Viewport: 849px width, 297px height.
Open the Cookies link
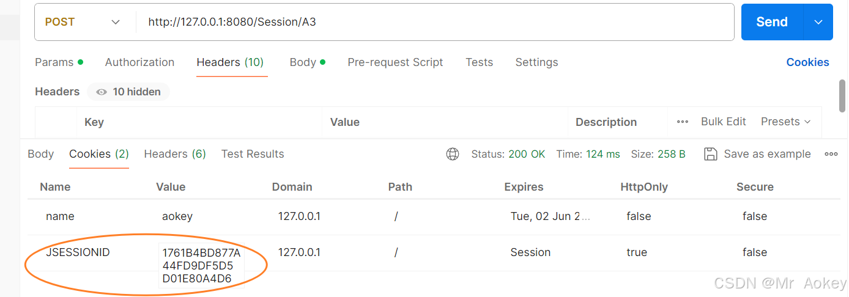pos(807,62)
